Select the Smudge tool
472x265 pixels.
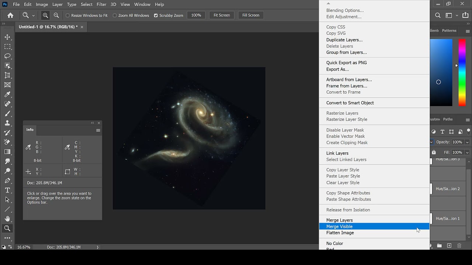7,161
